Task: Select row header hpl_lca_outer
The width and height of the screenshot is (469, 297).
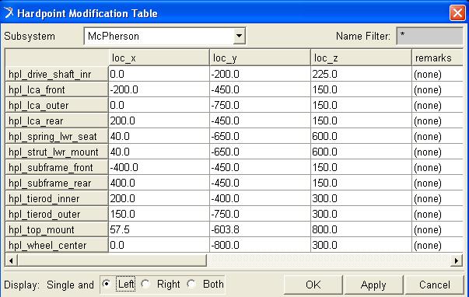Action: tap(57, 105)
